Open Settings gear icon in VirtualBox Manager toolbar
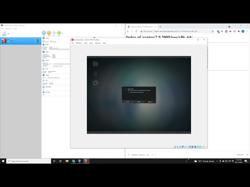The height and width of the screenshot is (187, 250). 49,33
